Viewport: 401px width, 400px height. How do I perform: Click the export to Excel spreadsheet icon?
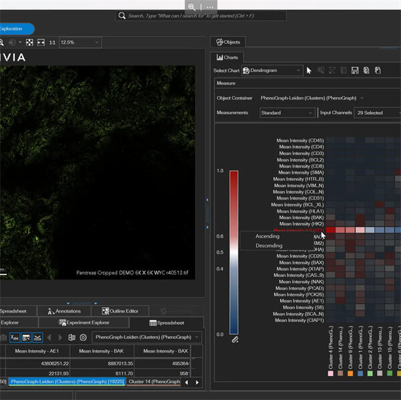[x=72, y=338]
